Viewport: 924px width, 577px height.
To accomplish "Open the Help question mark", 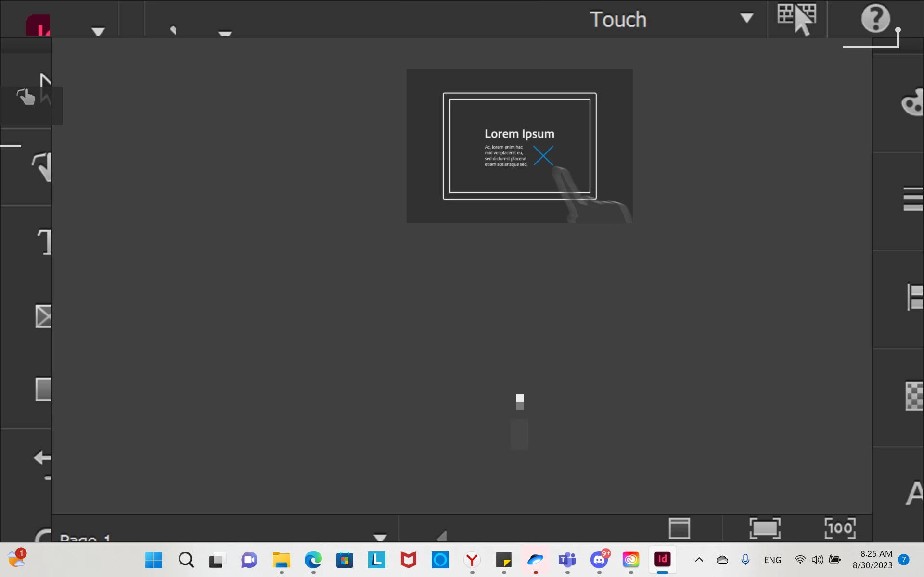I will pos(875,18).
